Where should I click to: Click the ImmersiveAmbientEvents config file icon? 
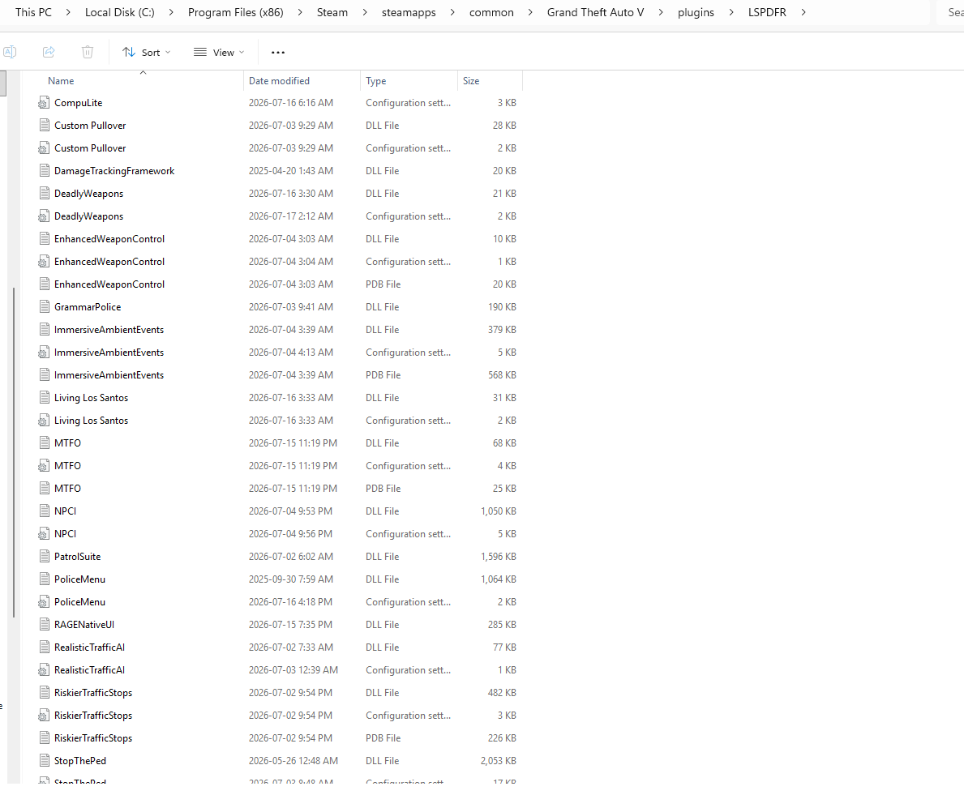[x=44, y=353]
